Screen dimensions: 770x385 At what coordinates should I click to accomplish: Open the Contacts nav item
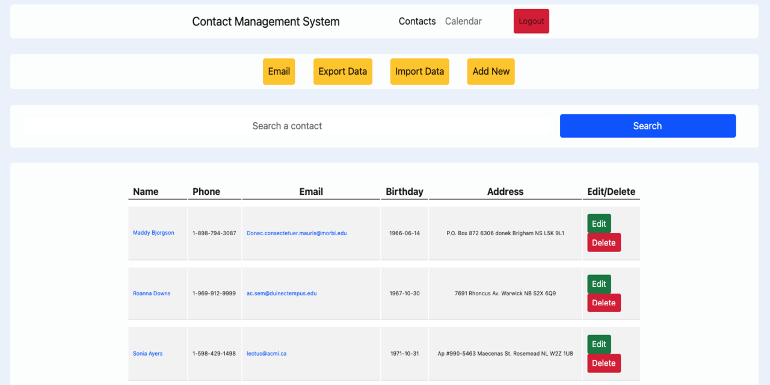[x=417, y=21]
